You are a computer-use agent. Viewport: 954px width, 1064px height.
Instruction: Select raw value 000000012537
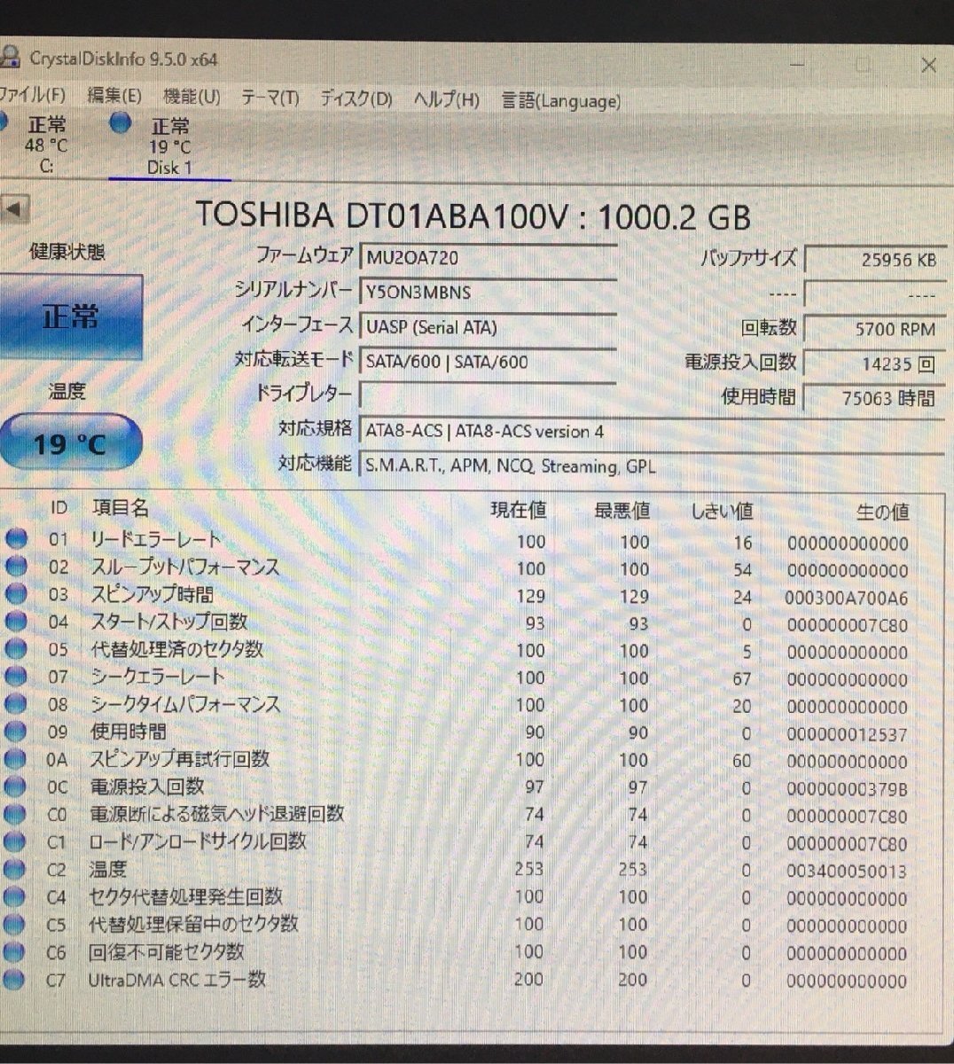[x=847, y=734]
